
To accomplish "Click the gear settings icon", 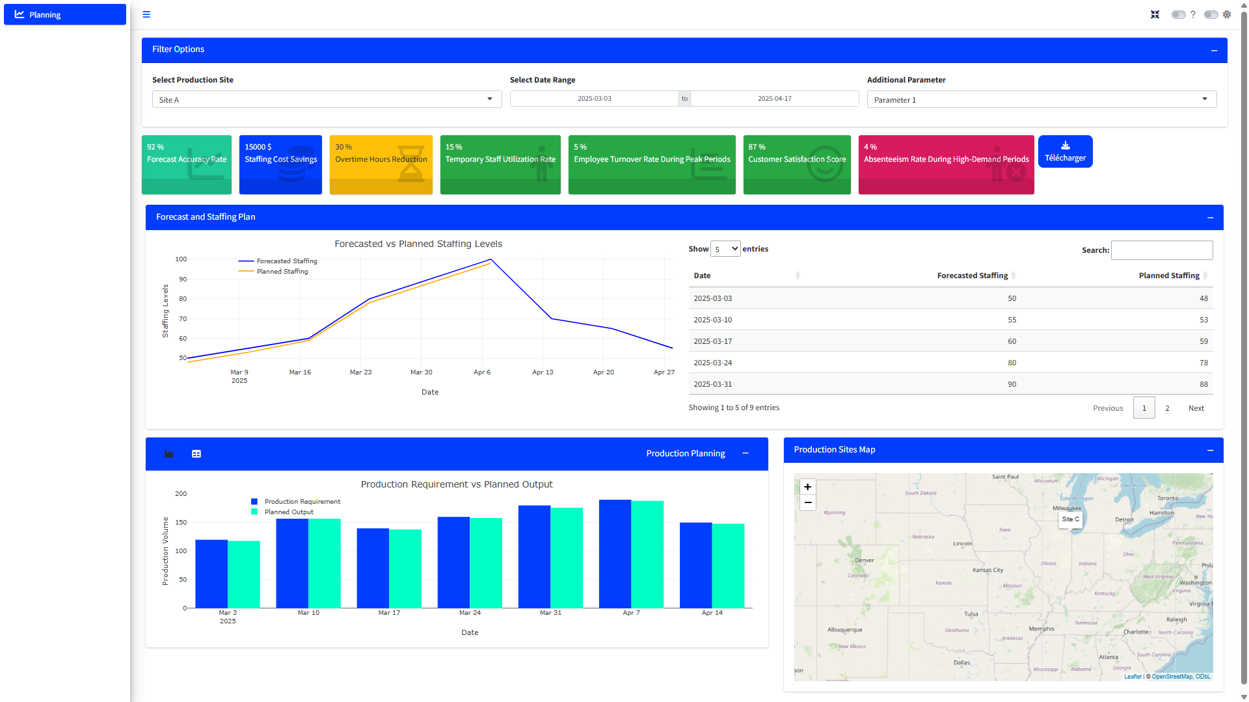I will [x=1227, y=14].
